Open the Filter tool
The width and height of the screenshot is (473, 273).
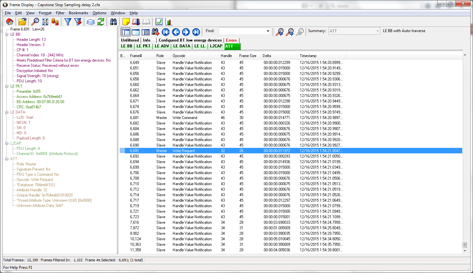(x=67, y=22)
